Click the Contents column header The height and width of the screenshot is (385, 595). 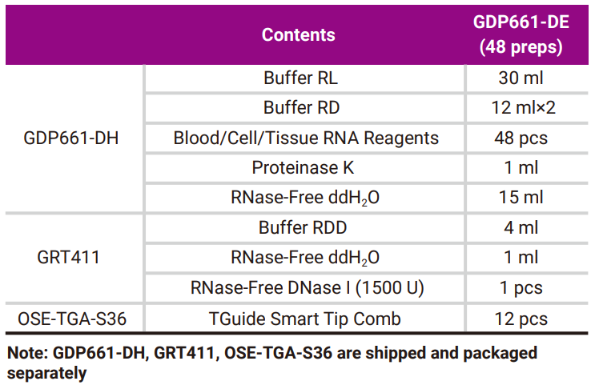tap(299, 35)
